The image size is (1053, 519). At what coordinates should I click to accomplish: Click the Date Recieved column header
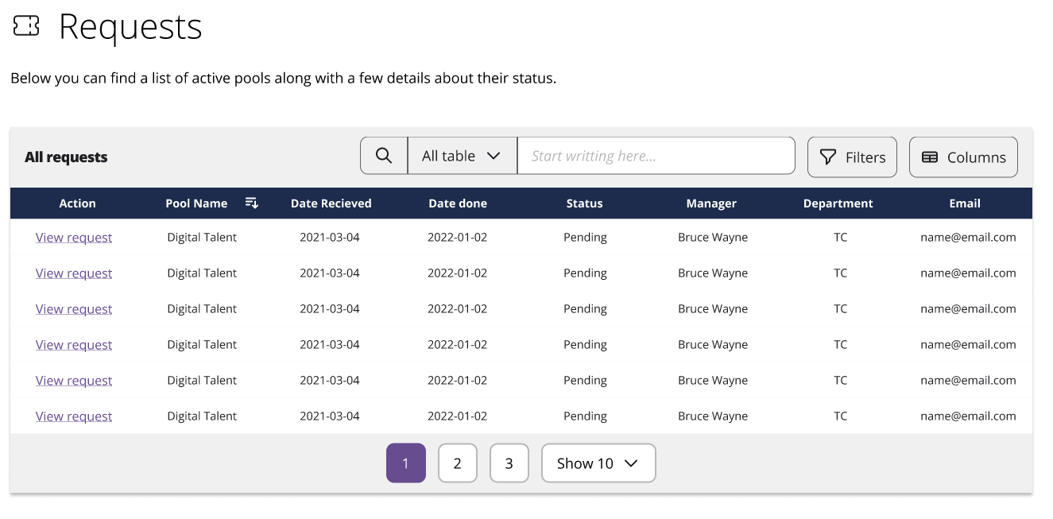point(331,203)
